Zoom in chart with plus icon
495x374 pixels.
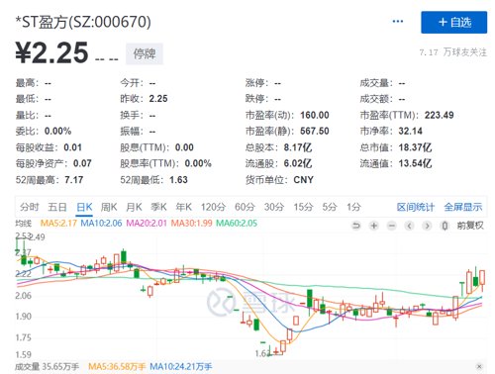pos(374,226)
